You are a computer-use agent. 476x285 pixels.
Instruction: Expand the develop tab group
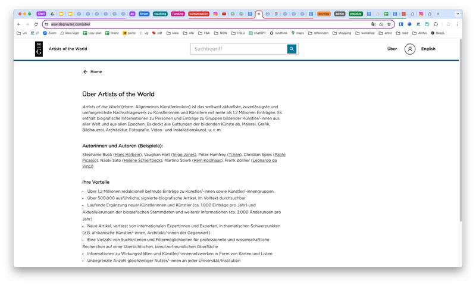tap(324, 14)
